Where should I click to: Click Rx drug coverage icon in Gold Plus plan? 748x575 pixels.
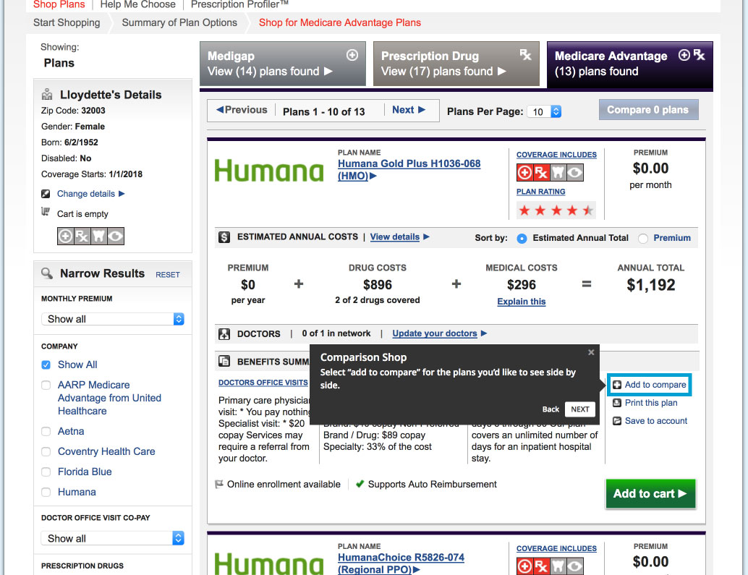541,172
